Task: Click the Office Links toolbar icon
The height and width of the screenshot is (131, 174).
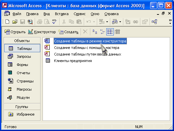Action: tap(102, 21)
